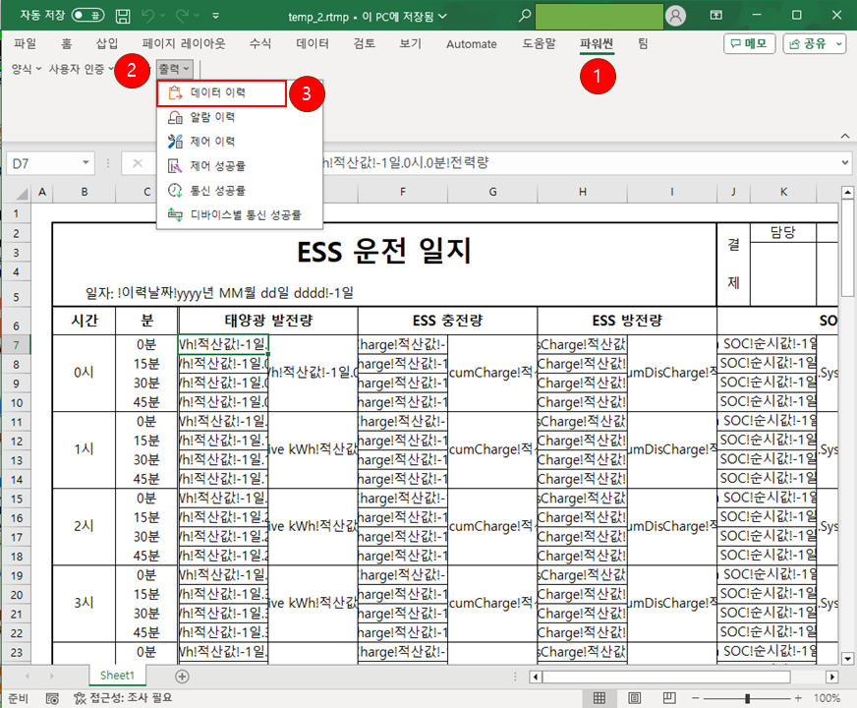
Task: Click the save icon in the title bar
Action: [123, 16]
